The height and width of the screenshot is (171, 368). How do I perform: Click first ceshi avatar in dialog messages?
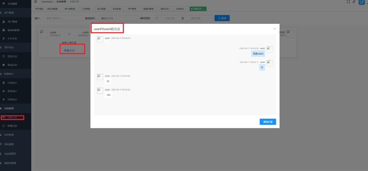point(100,39)
